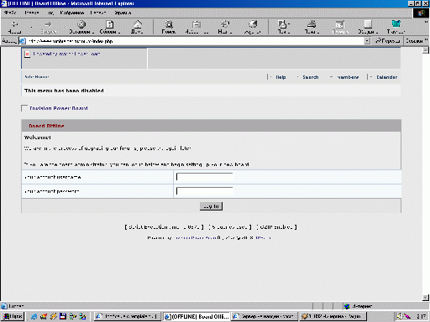The height and width of the screenshot is (322, 430).
Task: Switch to the third taskbar window button
Action: pyautogui.click(x=265, y=316)
